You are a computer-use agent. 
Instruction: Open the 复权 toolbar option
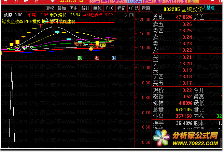pyautogui.click(x=50, y=8)
